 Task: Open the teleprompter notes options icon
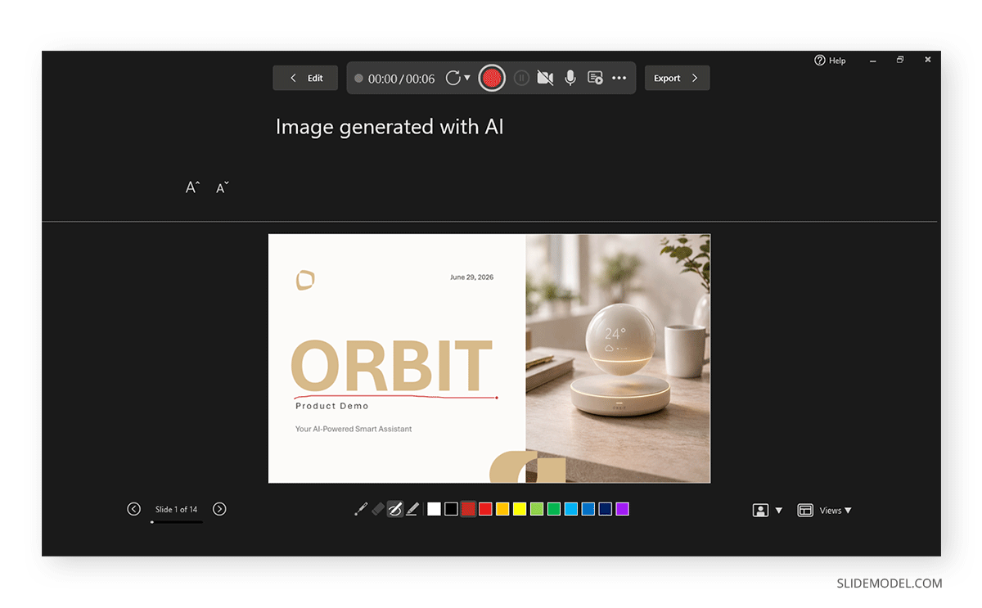595,78
